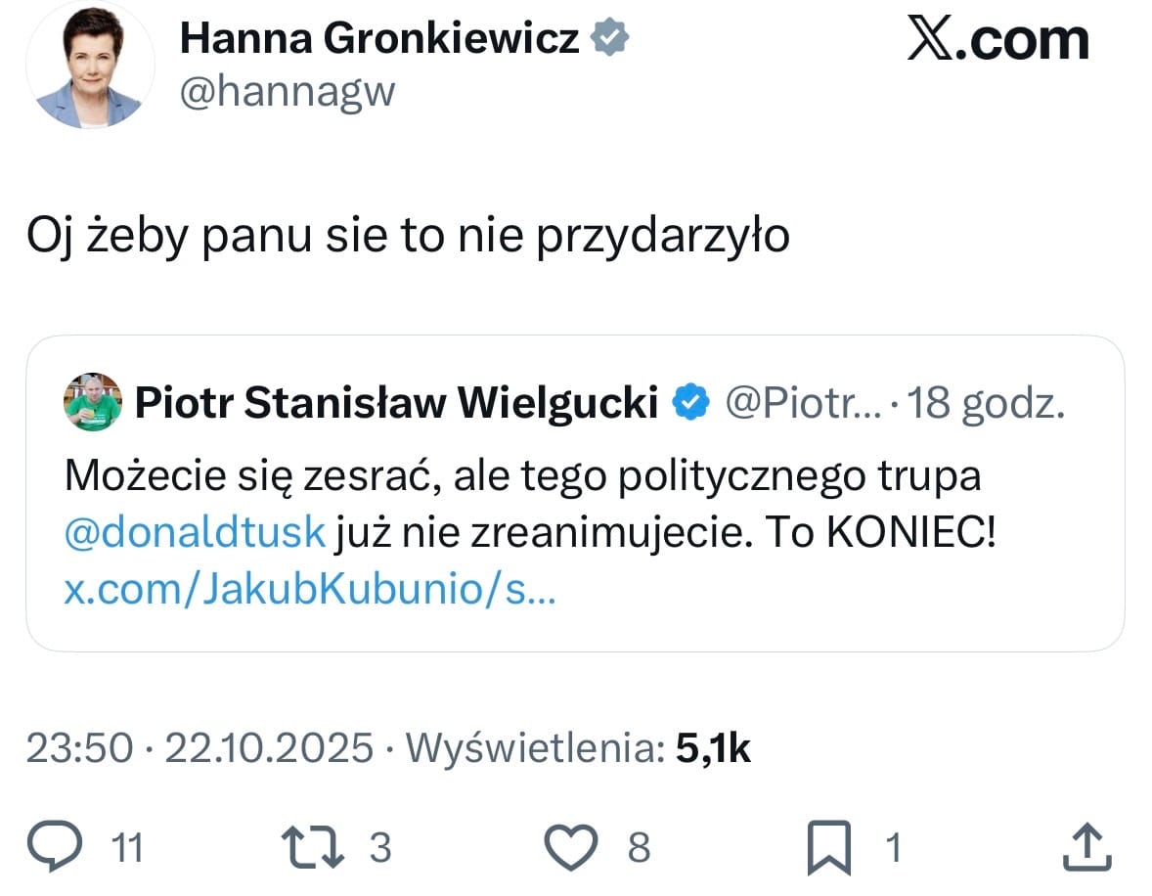The height and width of the screenshot is (896, 1152).
Task: Open the @donaldtusk mention
Action: click(x=194, y=533)
